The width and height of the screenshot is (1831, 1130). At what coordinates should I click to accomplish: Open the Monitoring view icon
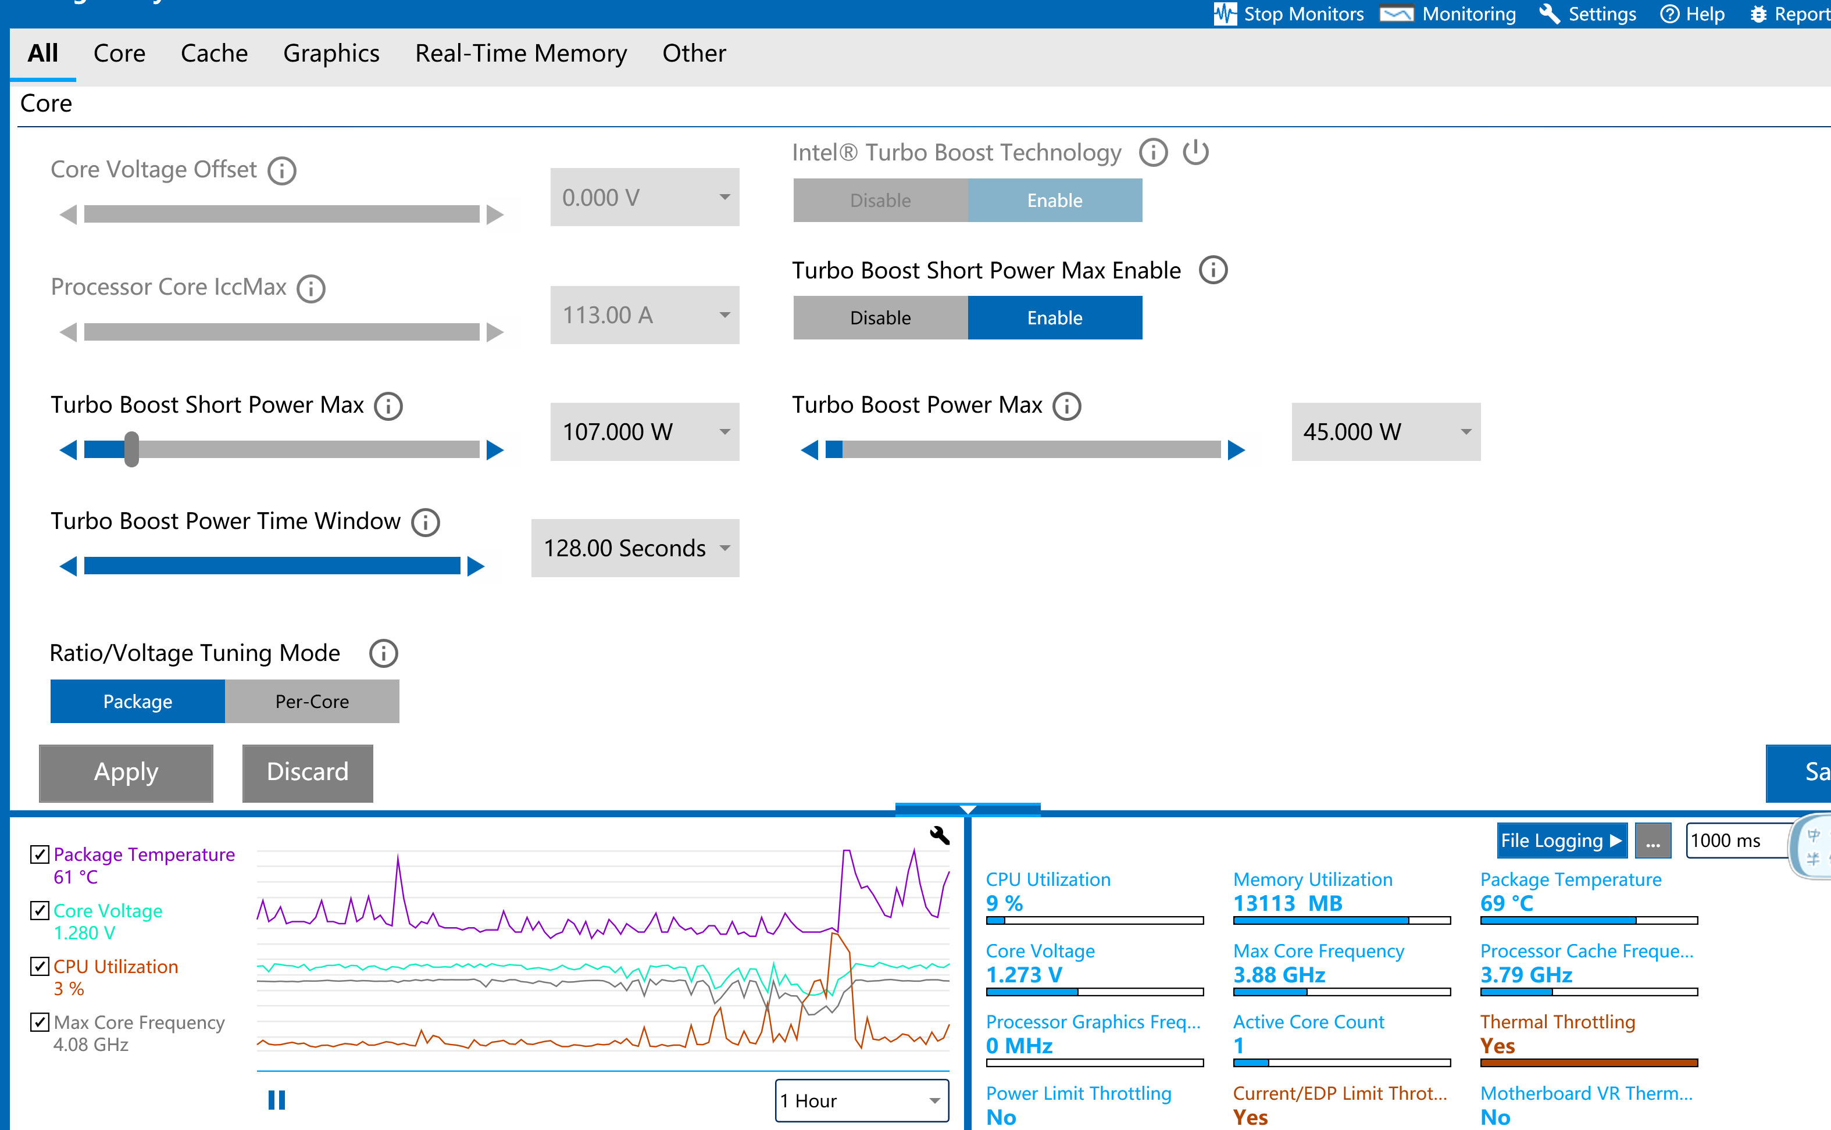1396,14
